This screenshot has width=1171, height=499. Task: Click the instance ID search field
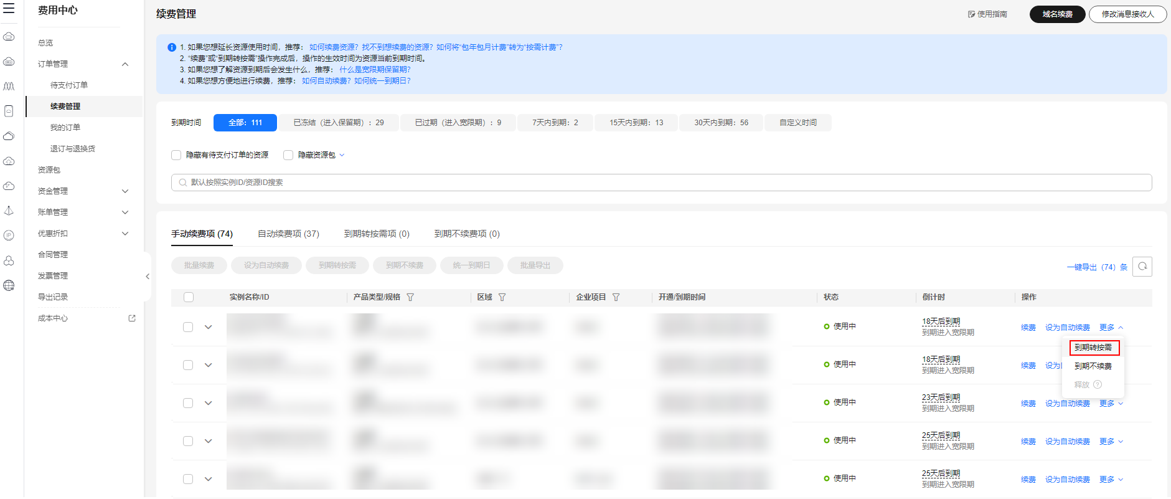661,183
